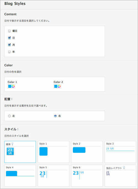This screenshot has width=138, height=189.
Task: Choose the Style 2 date thumbnail
Action: click(87, 152)
